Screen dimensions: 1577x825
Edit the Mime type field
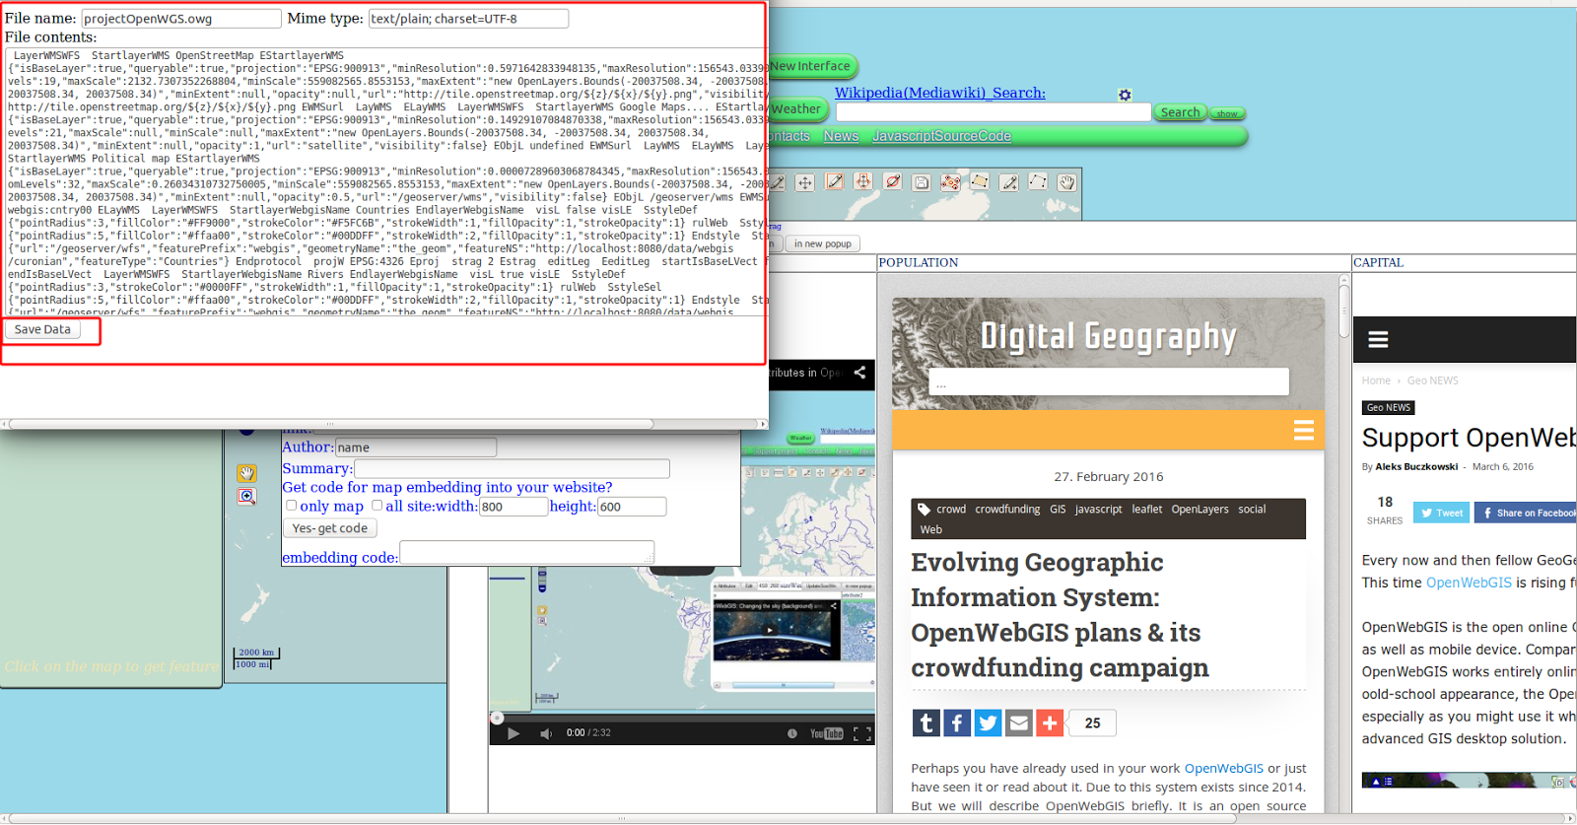[468, 19]
